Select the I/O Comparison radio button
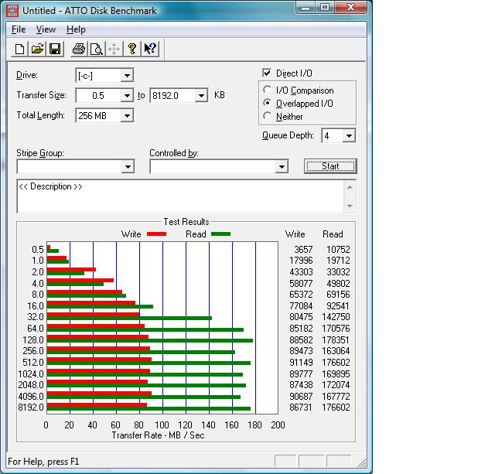Image resolution: width=495 pixels, height=474 pixels. point(267,90)
